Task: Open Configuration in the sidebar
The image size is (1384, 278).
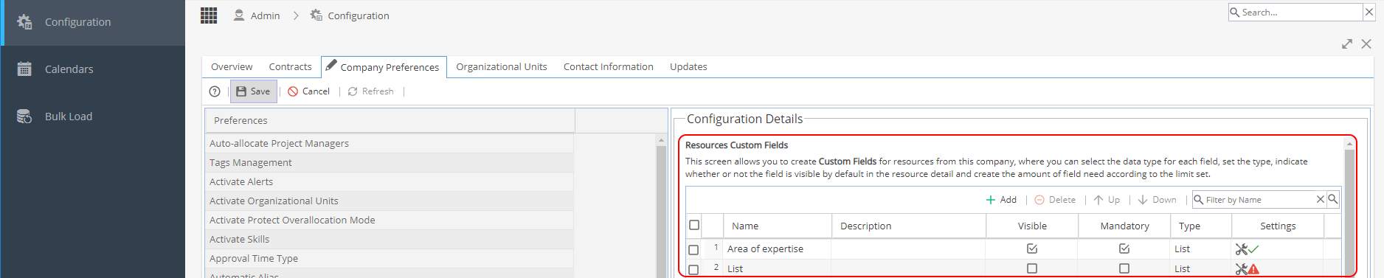Action: coord(93,23)
